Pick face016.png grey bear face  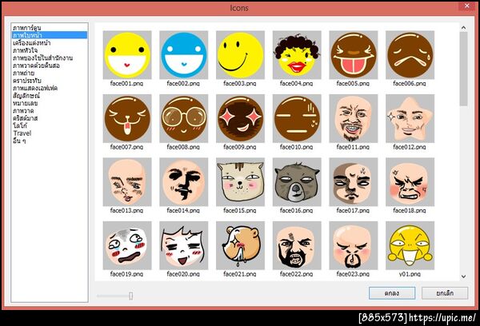(x=297, y=182)
